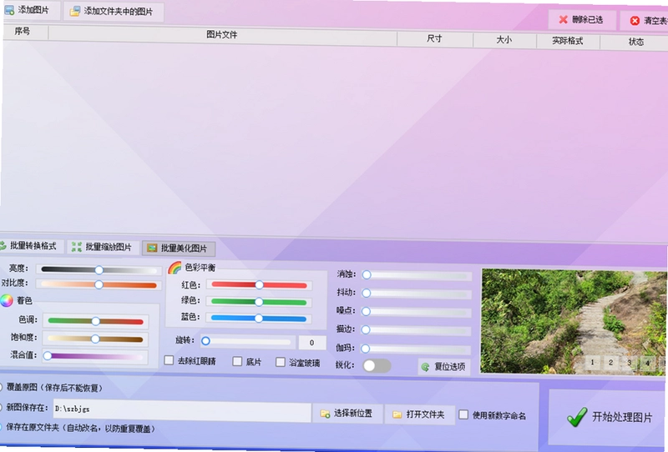
Task: Click the 旋转 rotation slider
Action: [x=248, y=341]
